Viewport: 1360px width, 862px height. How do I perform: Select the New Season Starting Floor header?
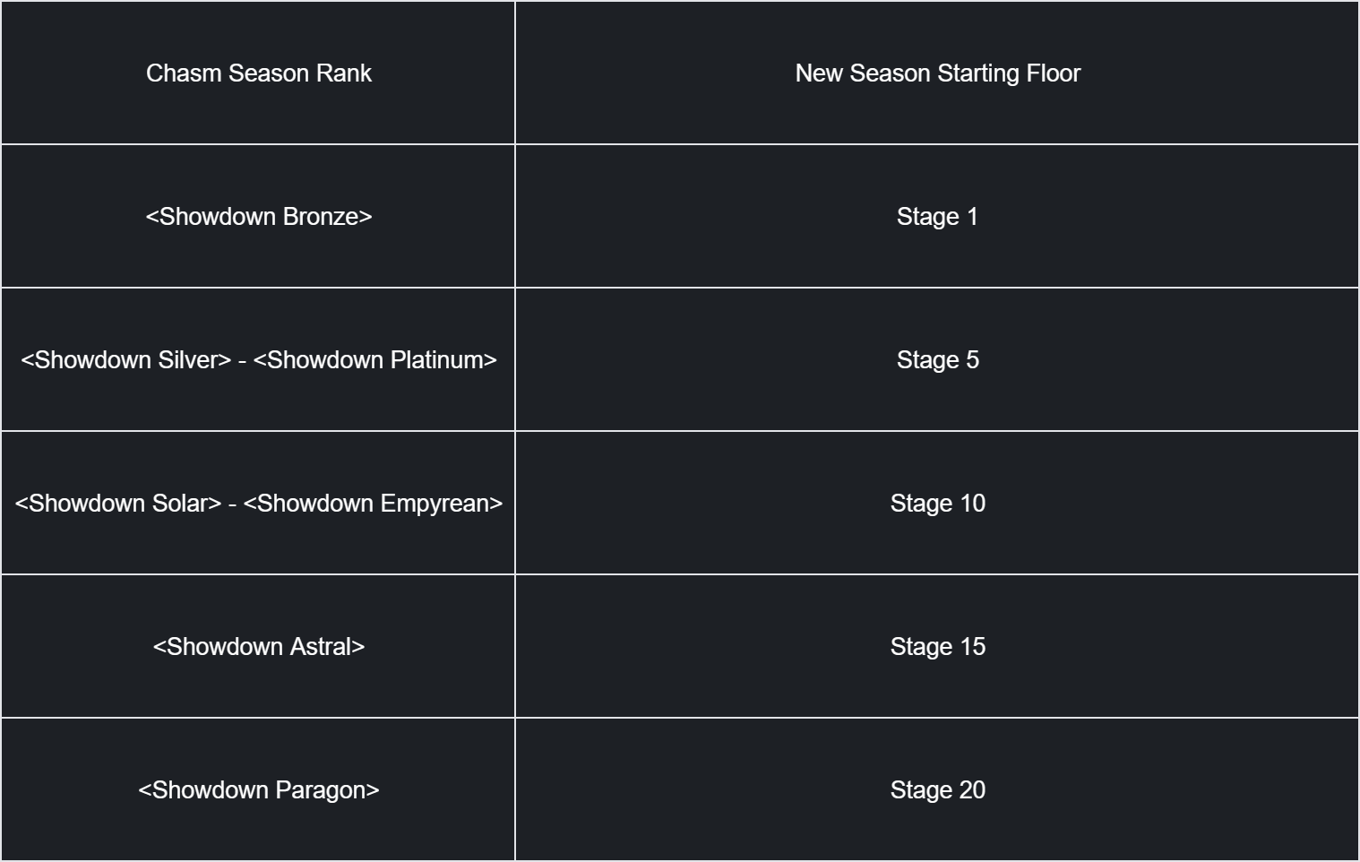click(937, 73)
